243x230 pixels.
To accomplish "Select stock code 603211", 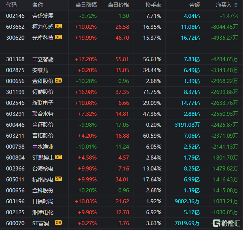I will (15, 136).
